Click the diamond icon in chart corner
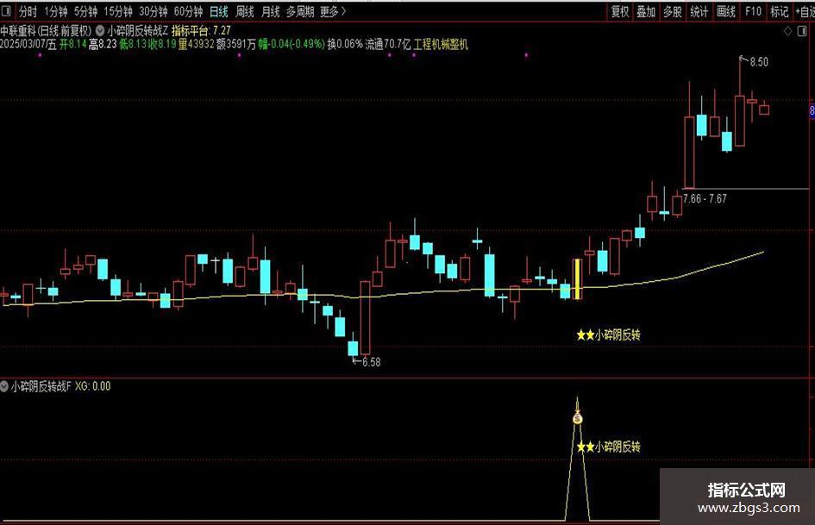 [x=788, y=31]
